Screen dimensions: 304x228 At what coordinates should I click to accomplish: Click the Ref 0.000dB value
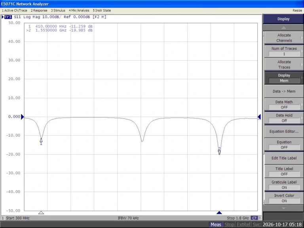[77, 17]
